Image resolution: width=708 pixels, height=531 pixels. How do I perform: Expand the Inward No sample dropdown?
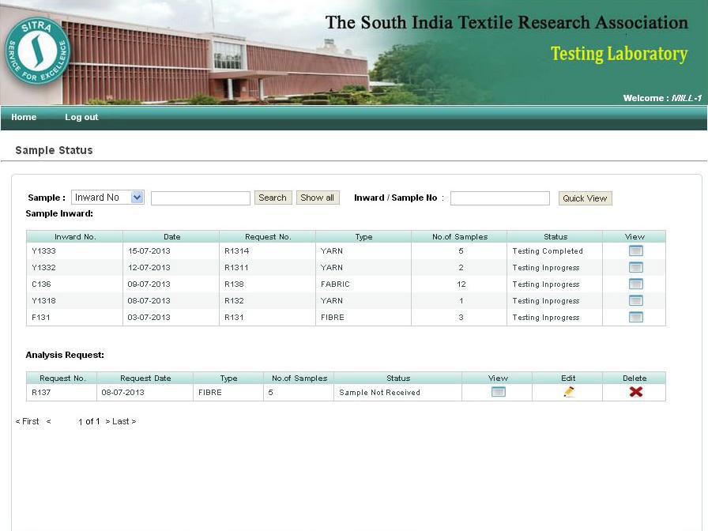(108, 198)
